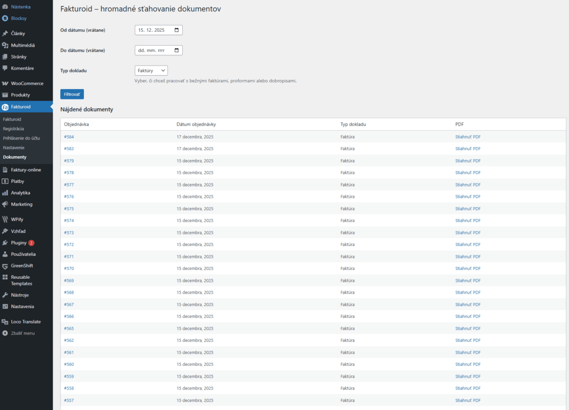Click the Loco Translate icon

click(x=5, y=322)
